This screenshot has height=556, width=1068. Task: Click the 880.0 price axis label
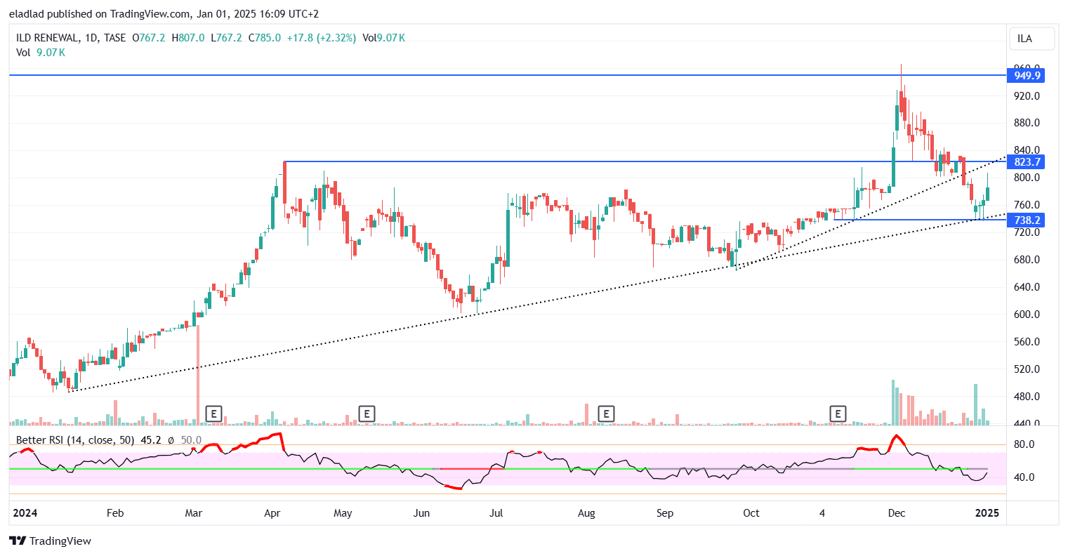(1027, 124)
